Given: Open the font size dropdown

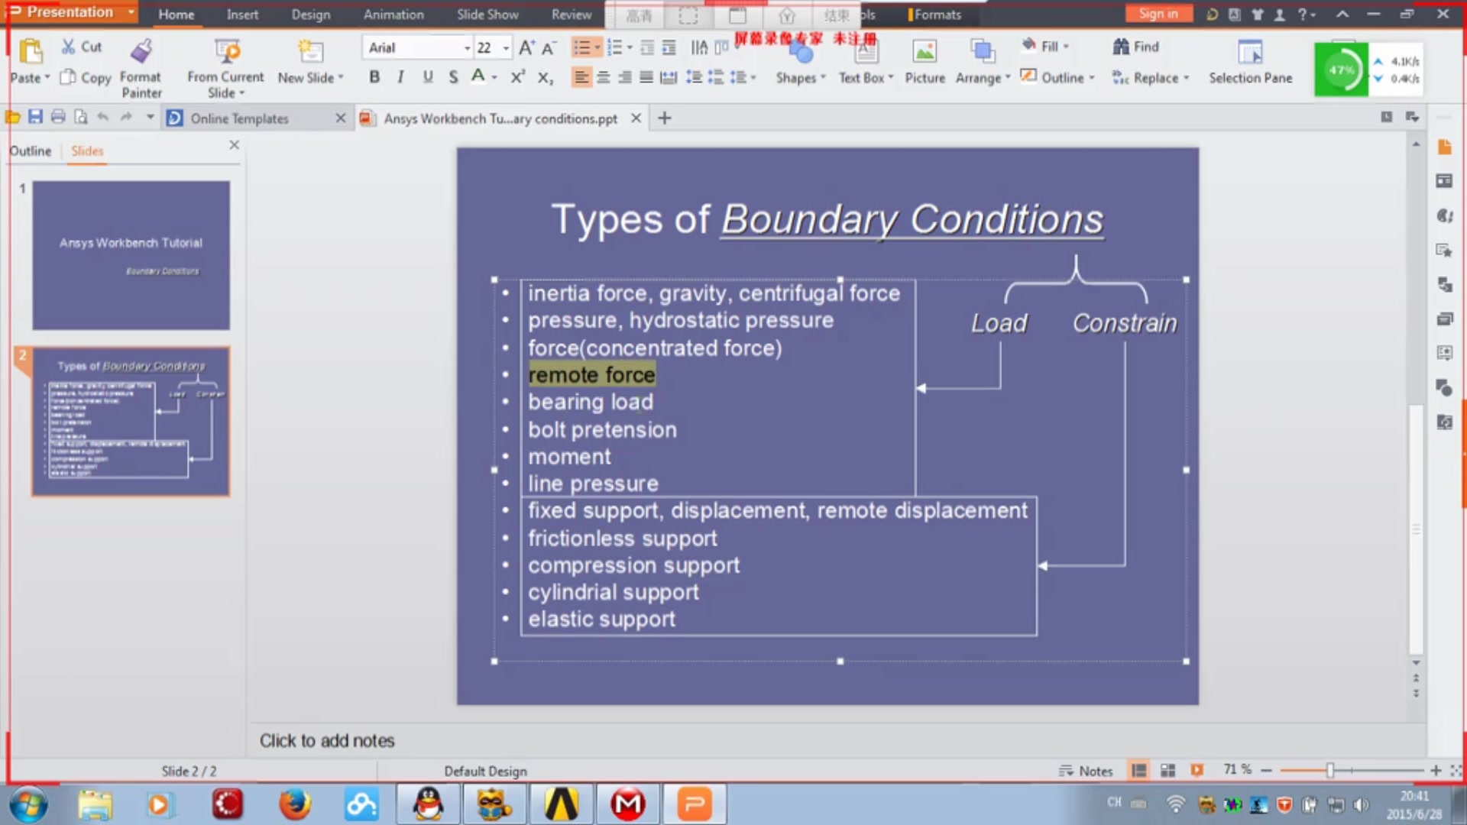Looking at the screenshot, I should point(506,48).
